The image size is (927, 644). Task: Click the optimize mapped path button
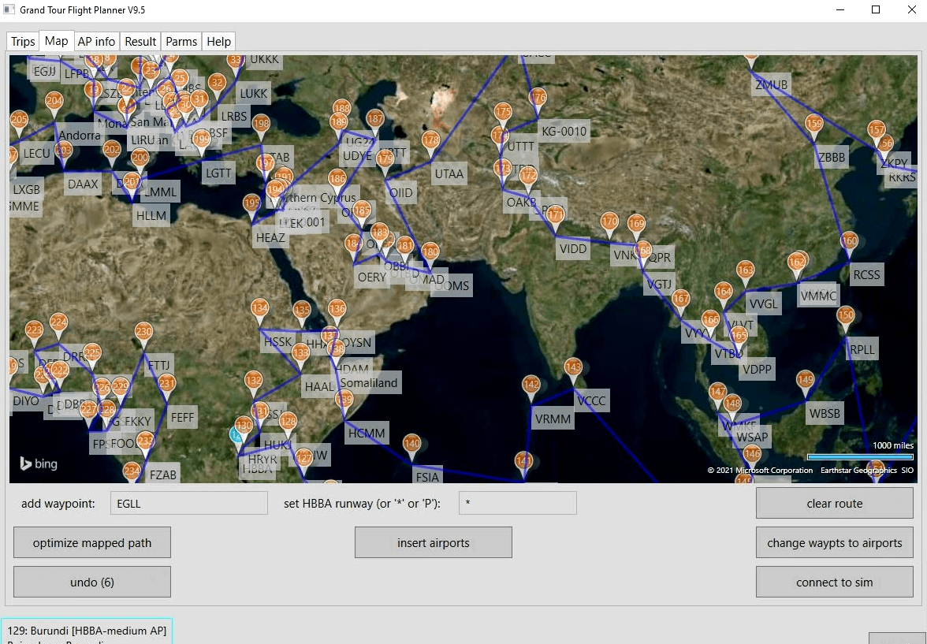(91, 542)
